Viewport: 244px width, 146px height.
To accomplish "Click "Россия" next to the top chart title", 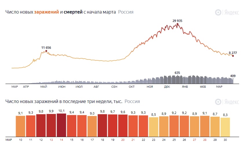I will click(x=126, y=12).
